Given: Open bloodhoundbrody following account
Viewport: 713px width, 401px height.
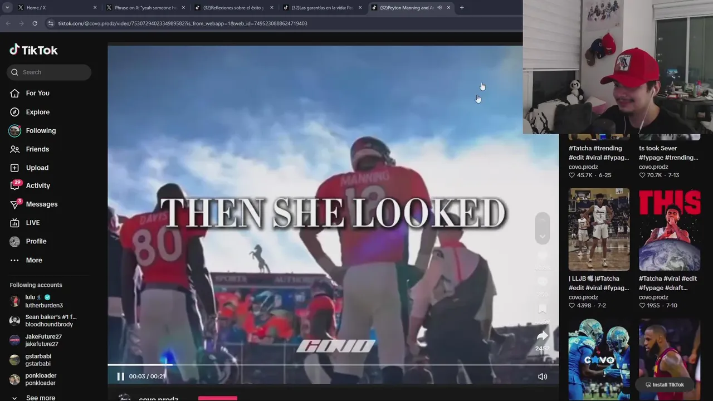Looking at the screenshot, I should [43, 321].
